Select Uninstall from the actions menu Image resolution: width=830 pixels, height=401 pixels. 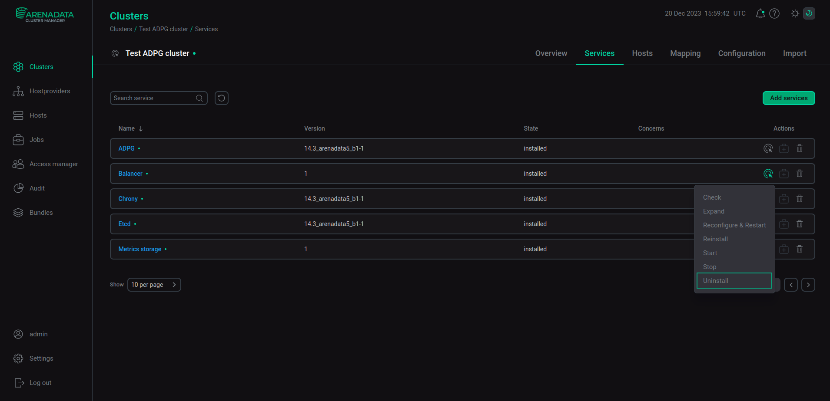click(734, 281)
